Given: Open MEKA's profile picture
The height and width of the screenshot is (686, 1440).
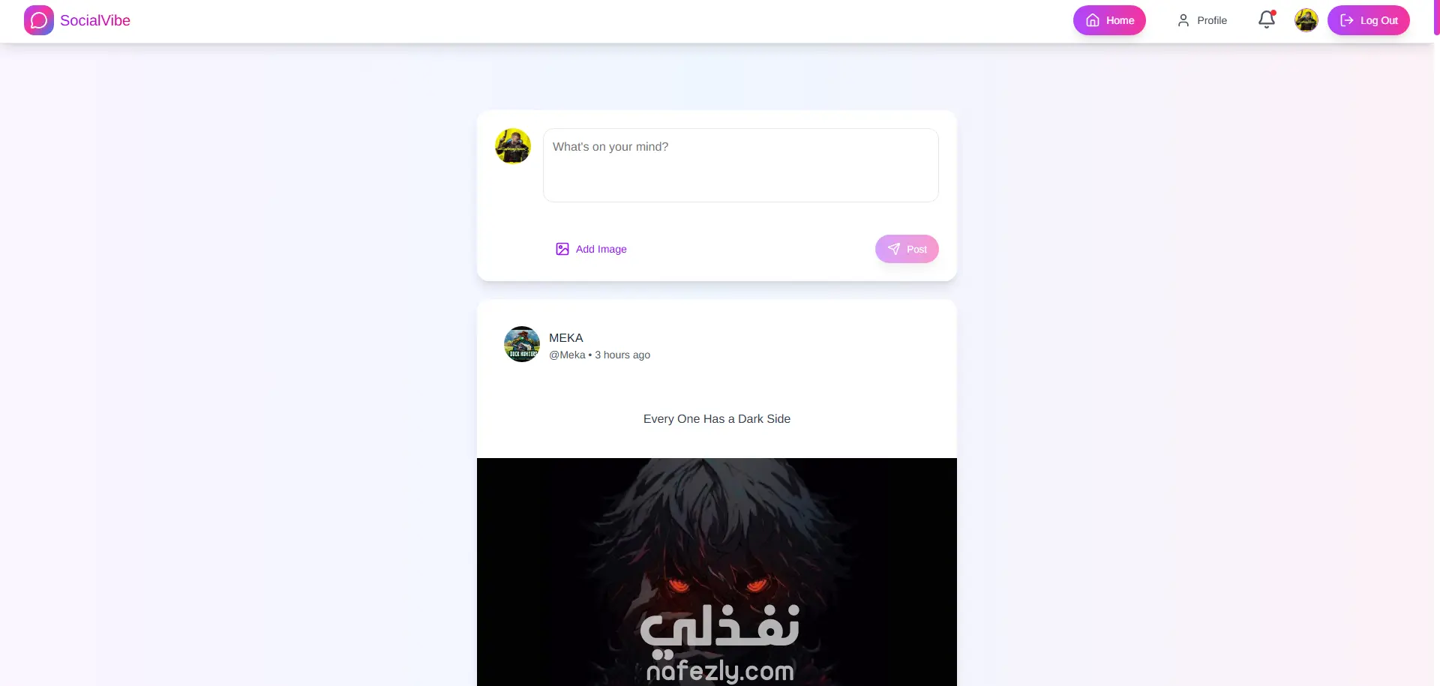Looking at the screenshot, I should click(522, 344).
